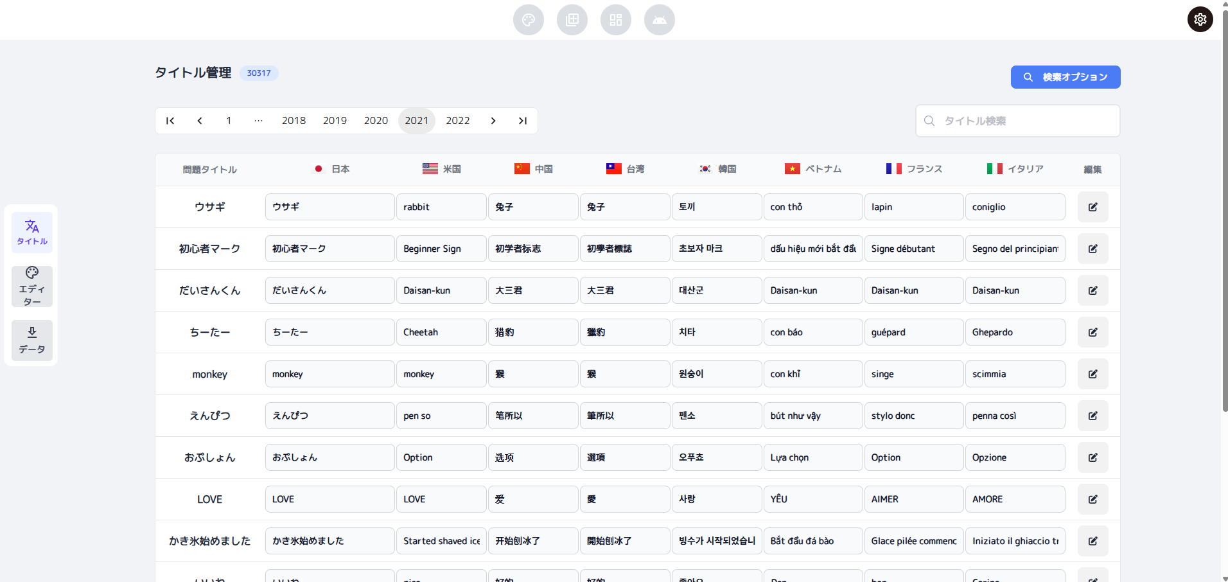Go to page 2020
This screenshot has width=1228, height=582.
coord(376,121)
